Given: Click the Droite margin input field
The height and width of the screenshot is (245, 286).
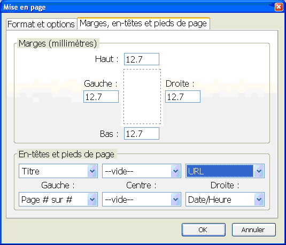Looking at the screenshot, I should (x=183, y=97).
